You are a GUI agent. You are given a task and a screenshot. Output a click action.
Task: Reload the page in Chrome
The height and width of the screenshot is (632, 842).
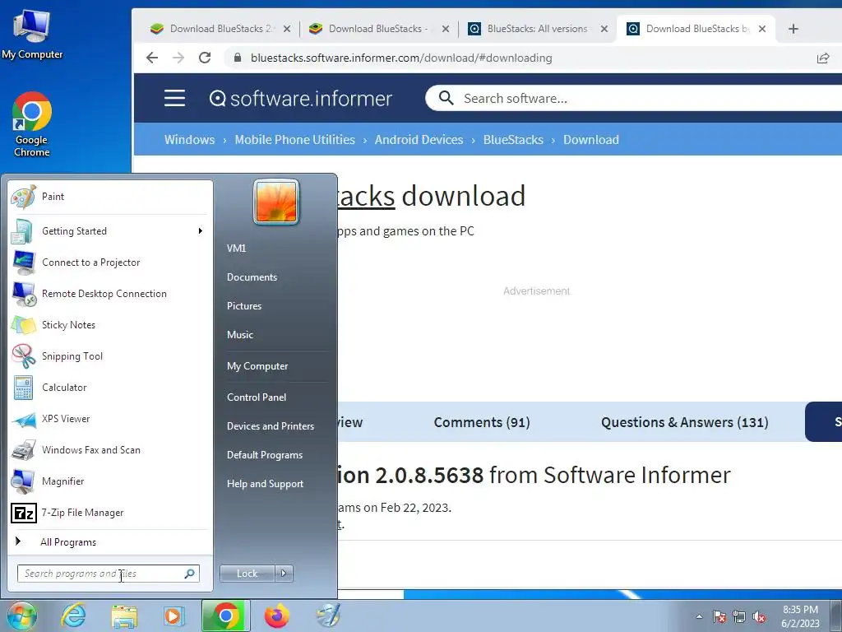point(205,58)
